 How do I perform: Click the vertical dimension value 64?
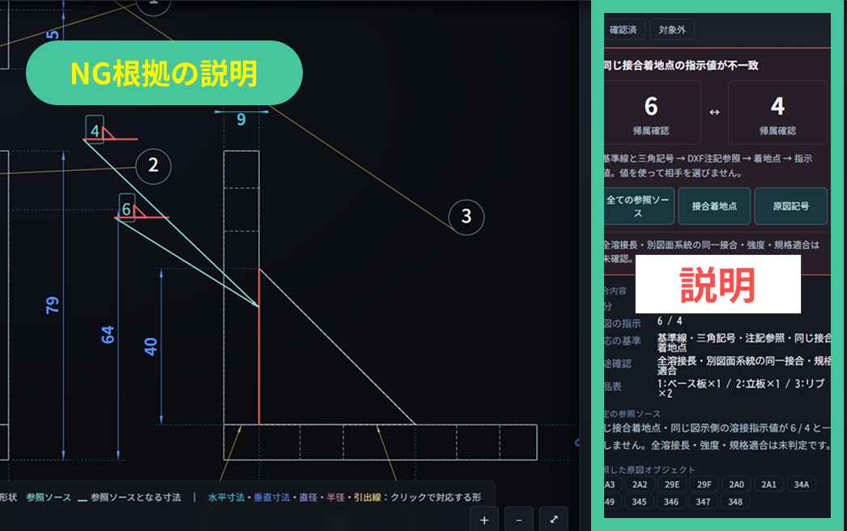point(108,334)
